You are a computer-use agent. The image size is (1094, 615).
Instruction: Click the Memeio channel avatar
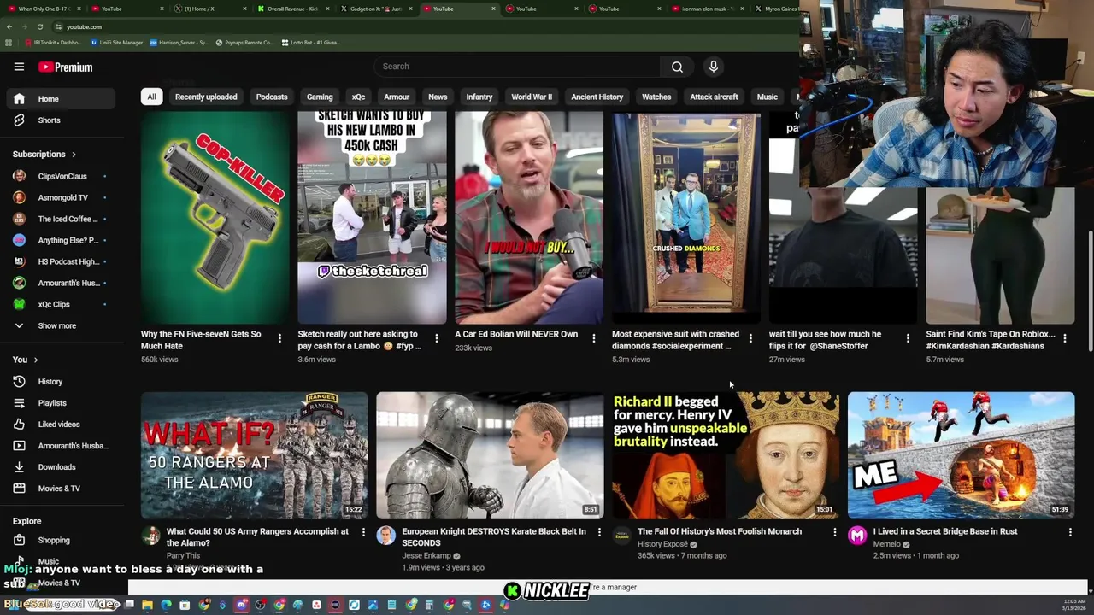[x=857, y=536]
